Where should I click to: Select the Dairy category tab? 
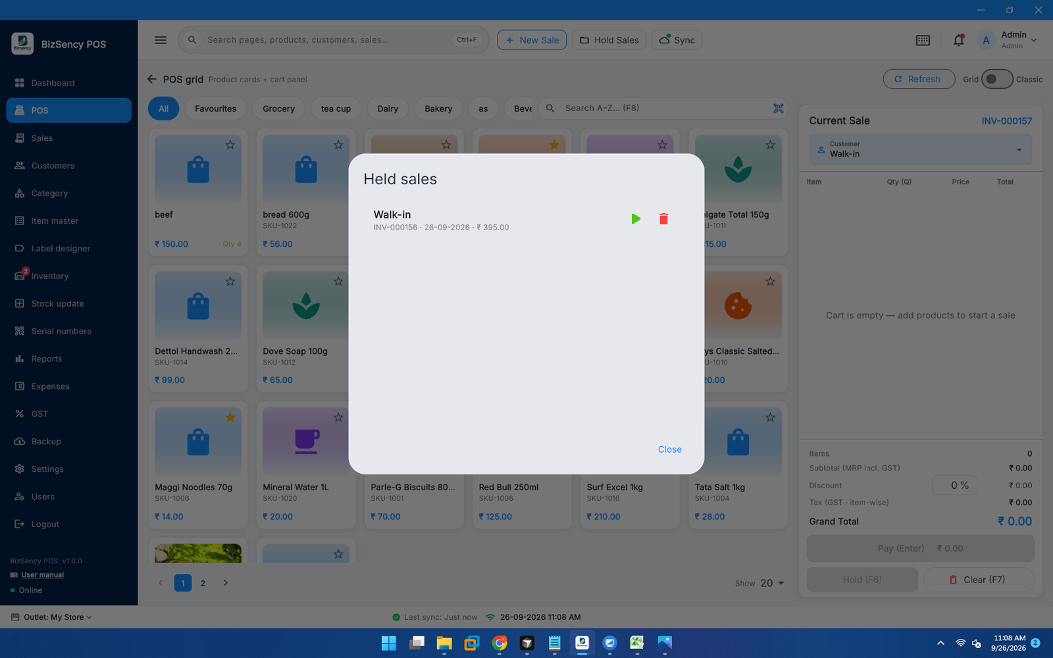pyautogui.click(x=388, y=109)
